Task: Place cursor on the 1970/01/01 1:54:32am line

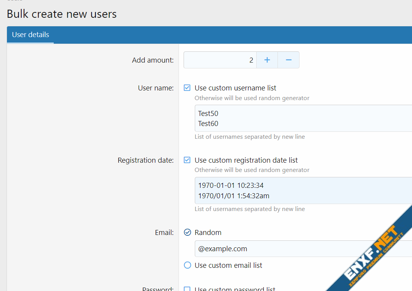Action: click(233, 196)
